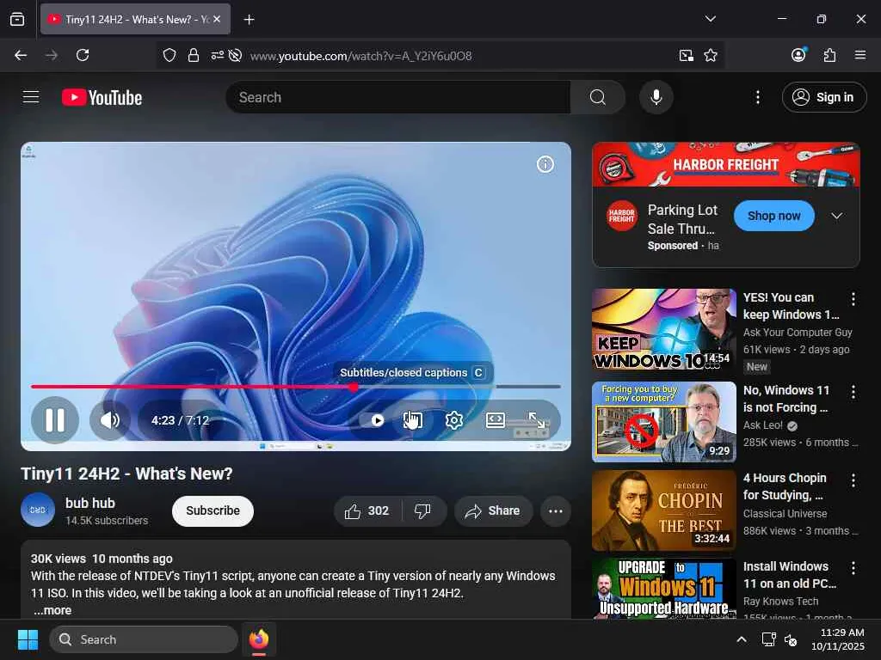Open options for 'Install Windows 11' video
Viewport: 881px width, 660px height.
click(x=853, y=568)
